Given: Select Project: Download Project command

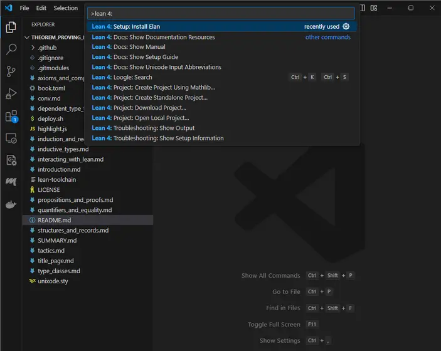Looking at the screenshot, I should [222, 108].
